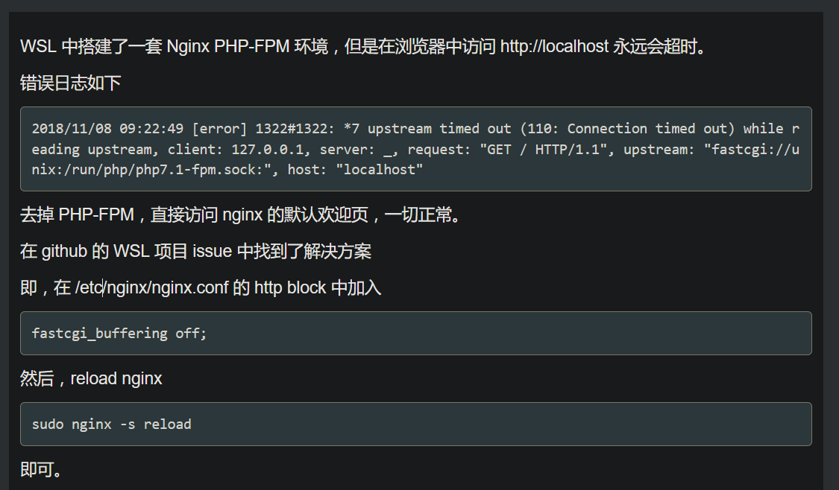Click the /etc/nginx/nginx.conf path text
This screenshot has width=839, height=490.
[x=152, y=287]
